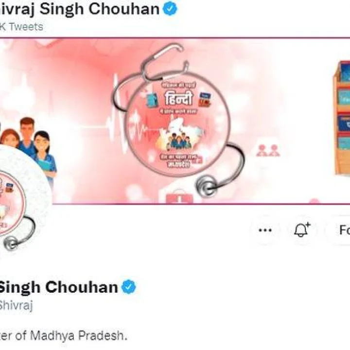Click the bold Singh Chouhan profile name
The width and height of the screenshot is (350, 350).
point(58,287)
